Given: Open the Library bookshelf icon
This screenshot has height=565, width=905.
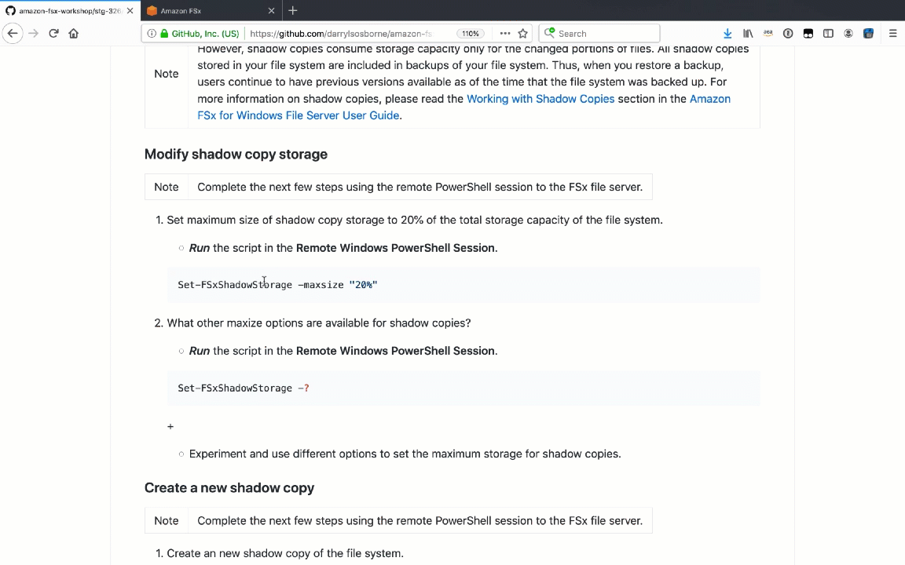Looking at the screenshot, I should pos(748,34).
